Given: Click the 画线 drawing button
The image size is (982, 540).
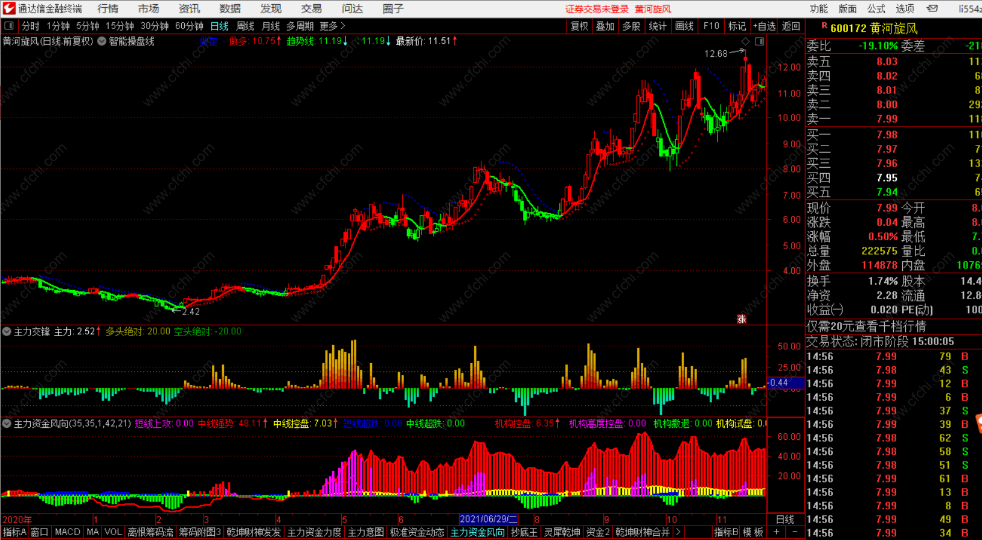Looking at the screenshot, I should [x=684, y=26].
